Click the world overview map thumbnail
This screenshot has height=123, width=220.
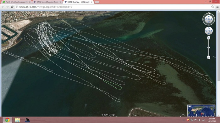201,111
